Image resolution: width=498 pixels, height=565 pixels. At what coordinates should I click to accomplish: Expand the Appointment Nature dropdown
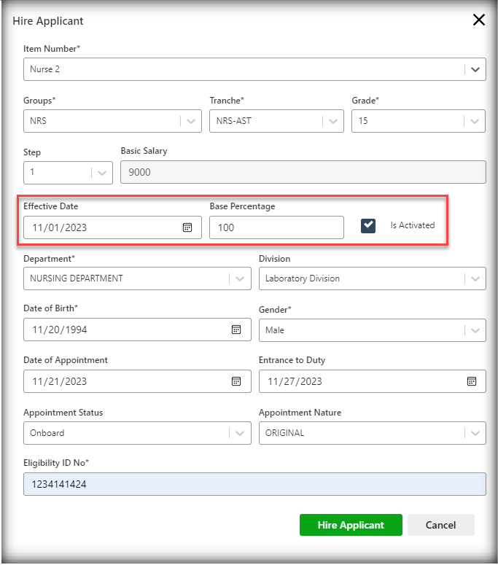(x=475, y=433)
